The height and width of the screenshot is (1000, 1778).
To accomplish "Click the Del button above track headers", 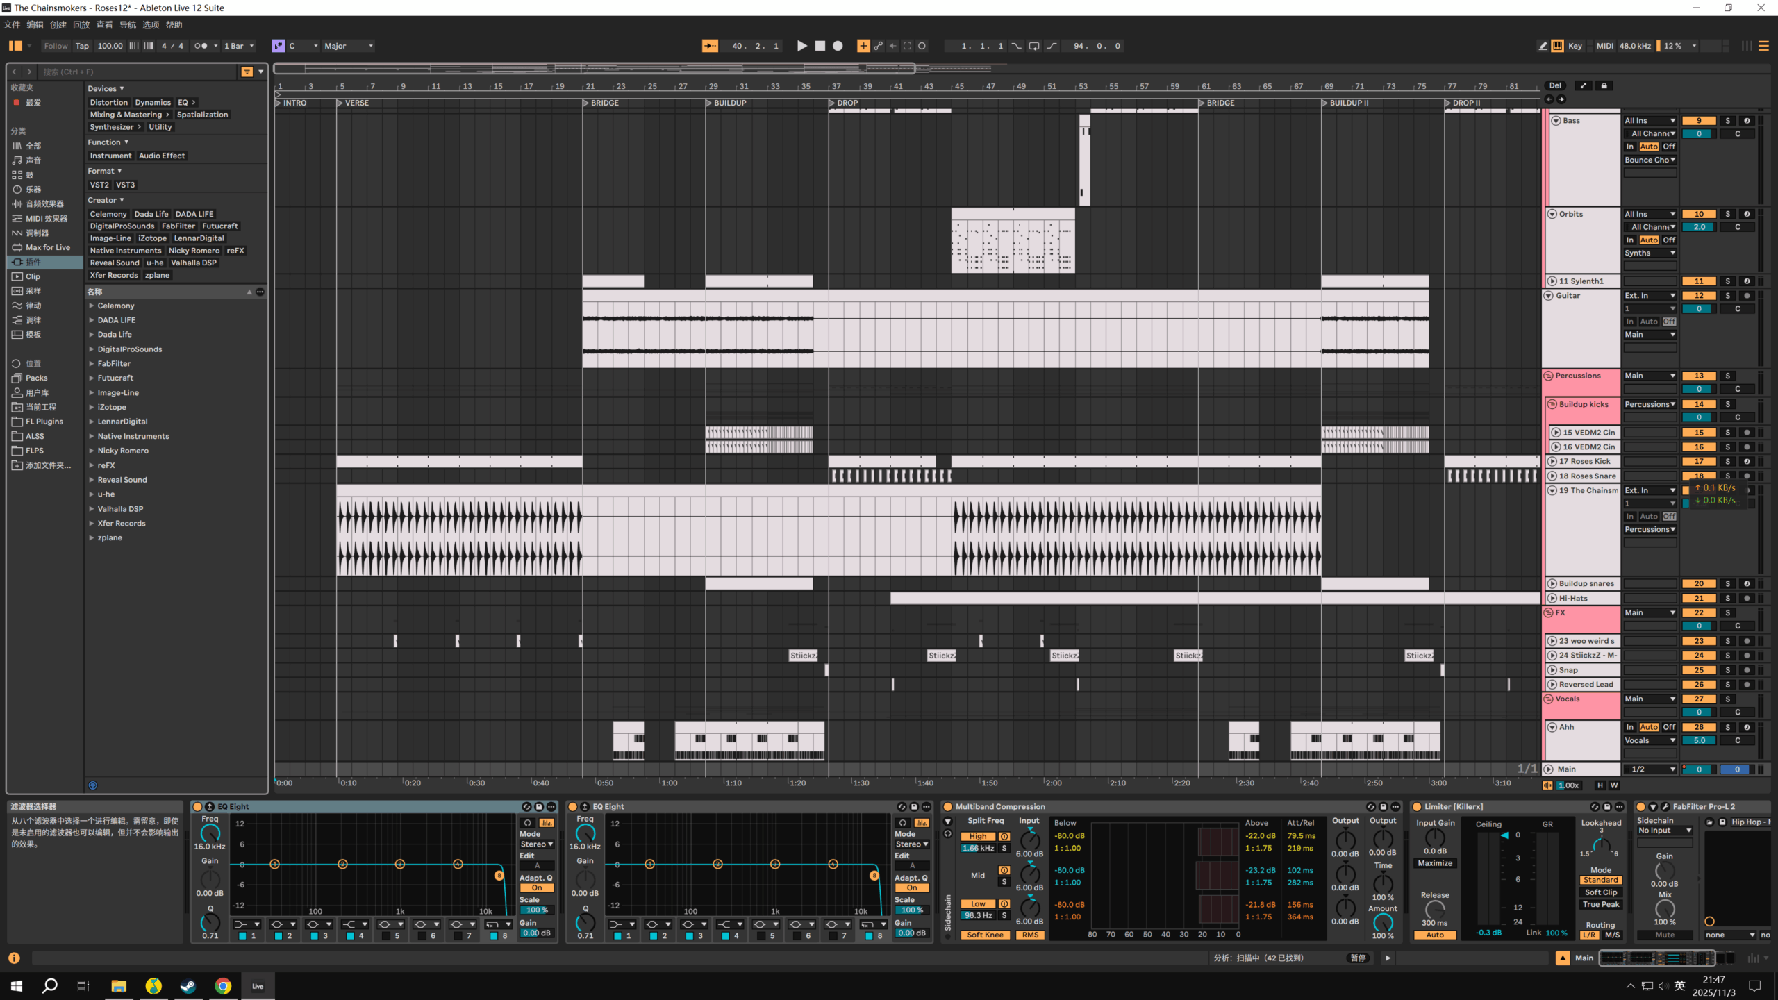I will click(x=1556, y=85).
